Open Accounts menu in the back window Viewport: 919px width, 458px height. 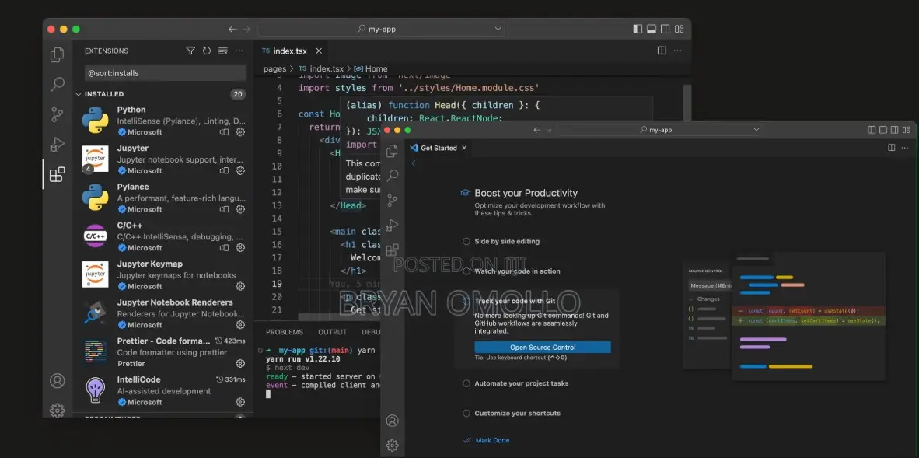(x=57, y=380)
